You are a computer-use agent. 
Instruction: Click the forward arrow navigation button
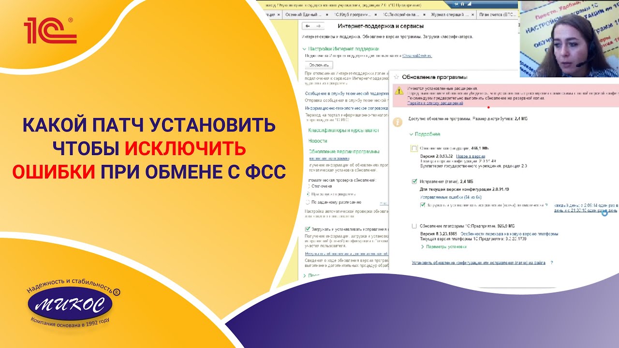click(318, 26)
